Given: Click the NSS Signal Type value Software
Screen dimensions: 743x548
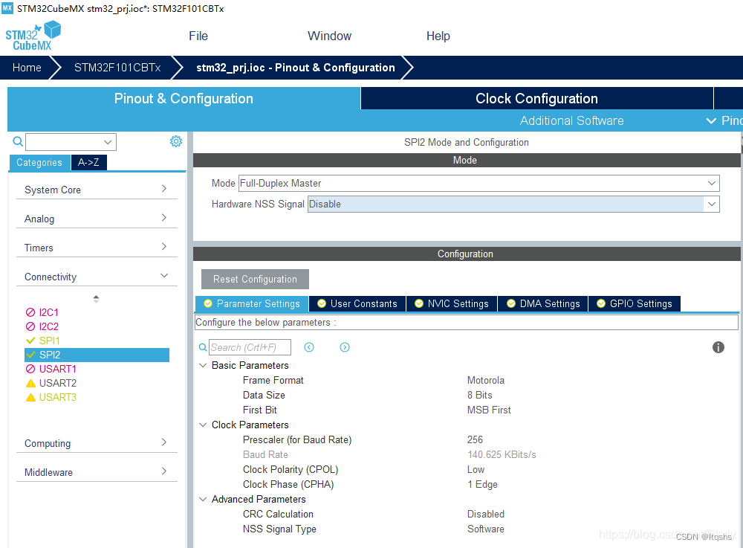Looking at the screenshot, I should click(x=486, y=529).
